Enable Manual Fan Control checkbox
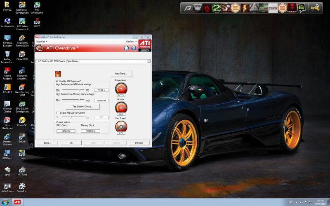 [57, 112]
